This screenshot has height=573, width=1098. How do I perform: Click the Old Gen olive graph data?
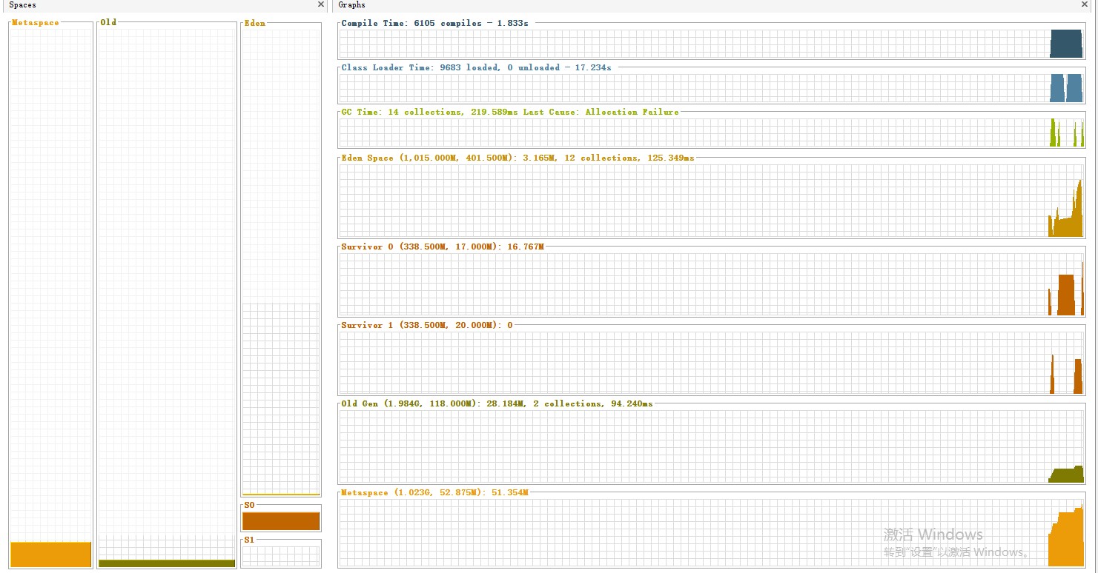click(1066, 475)
